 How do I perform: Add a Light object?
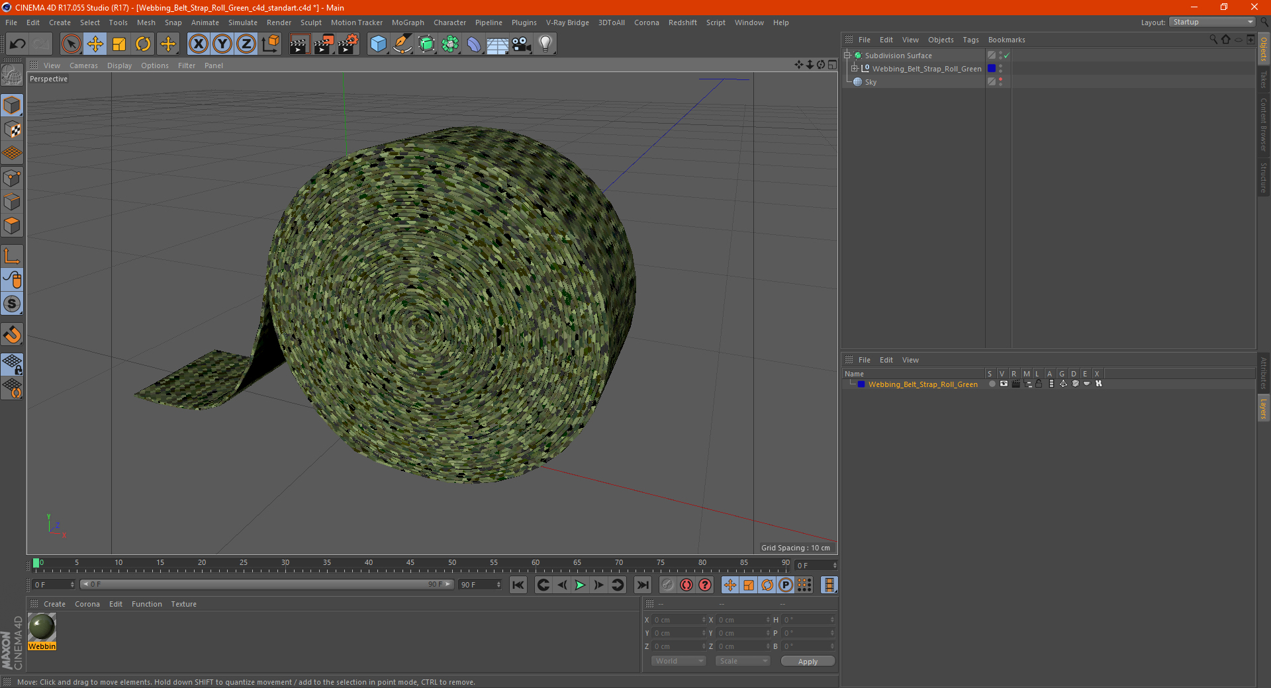coord(545,44)
